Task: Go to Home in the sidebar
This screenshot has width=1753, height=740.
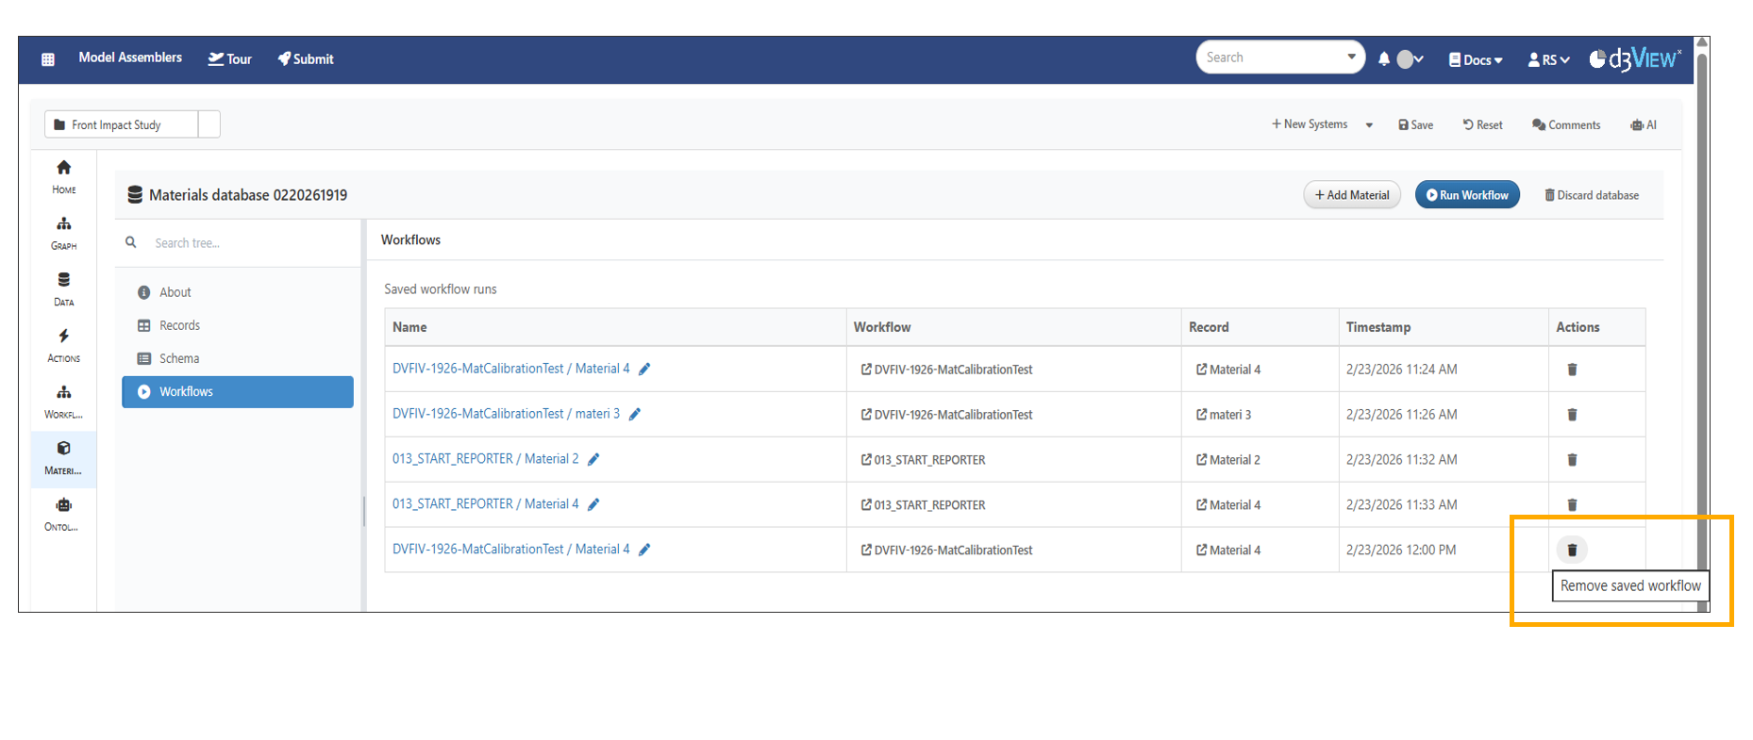Action: pos(63,176)
